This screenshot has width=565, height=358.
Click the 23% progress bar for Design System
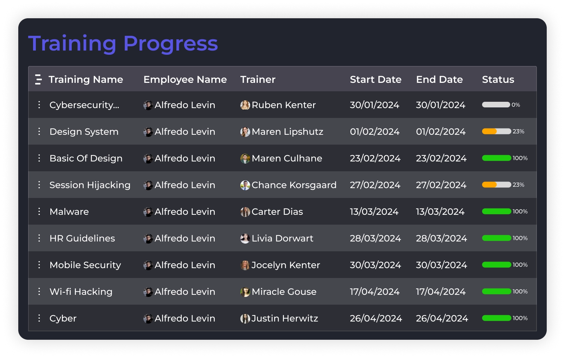[496, 131]
